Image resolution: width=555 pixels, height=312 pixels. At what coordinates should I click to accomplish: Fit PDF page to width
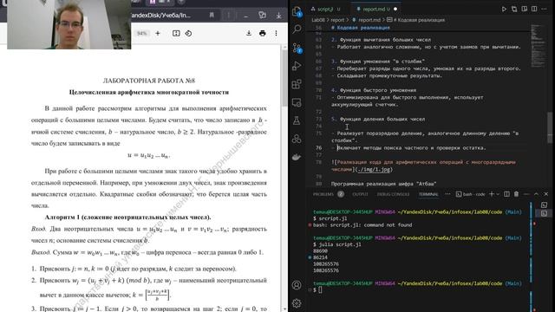(176, 33)
